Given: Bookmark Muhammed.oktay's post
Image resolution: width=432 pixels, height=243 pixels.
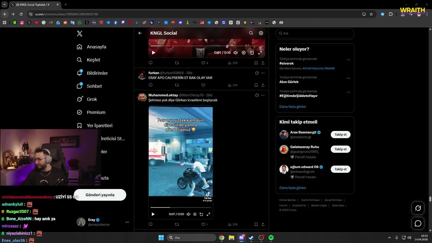Looking at the screenshot, I should pos(256,224).
